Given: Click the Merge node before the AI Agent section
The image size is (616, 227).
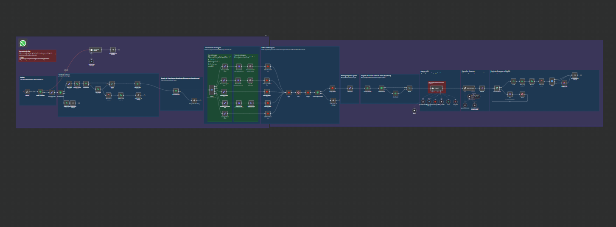Looking at the screenshot, I should click(x=409, y=88).
